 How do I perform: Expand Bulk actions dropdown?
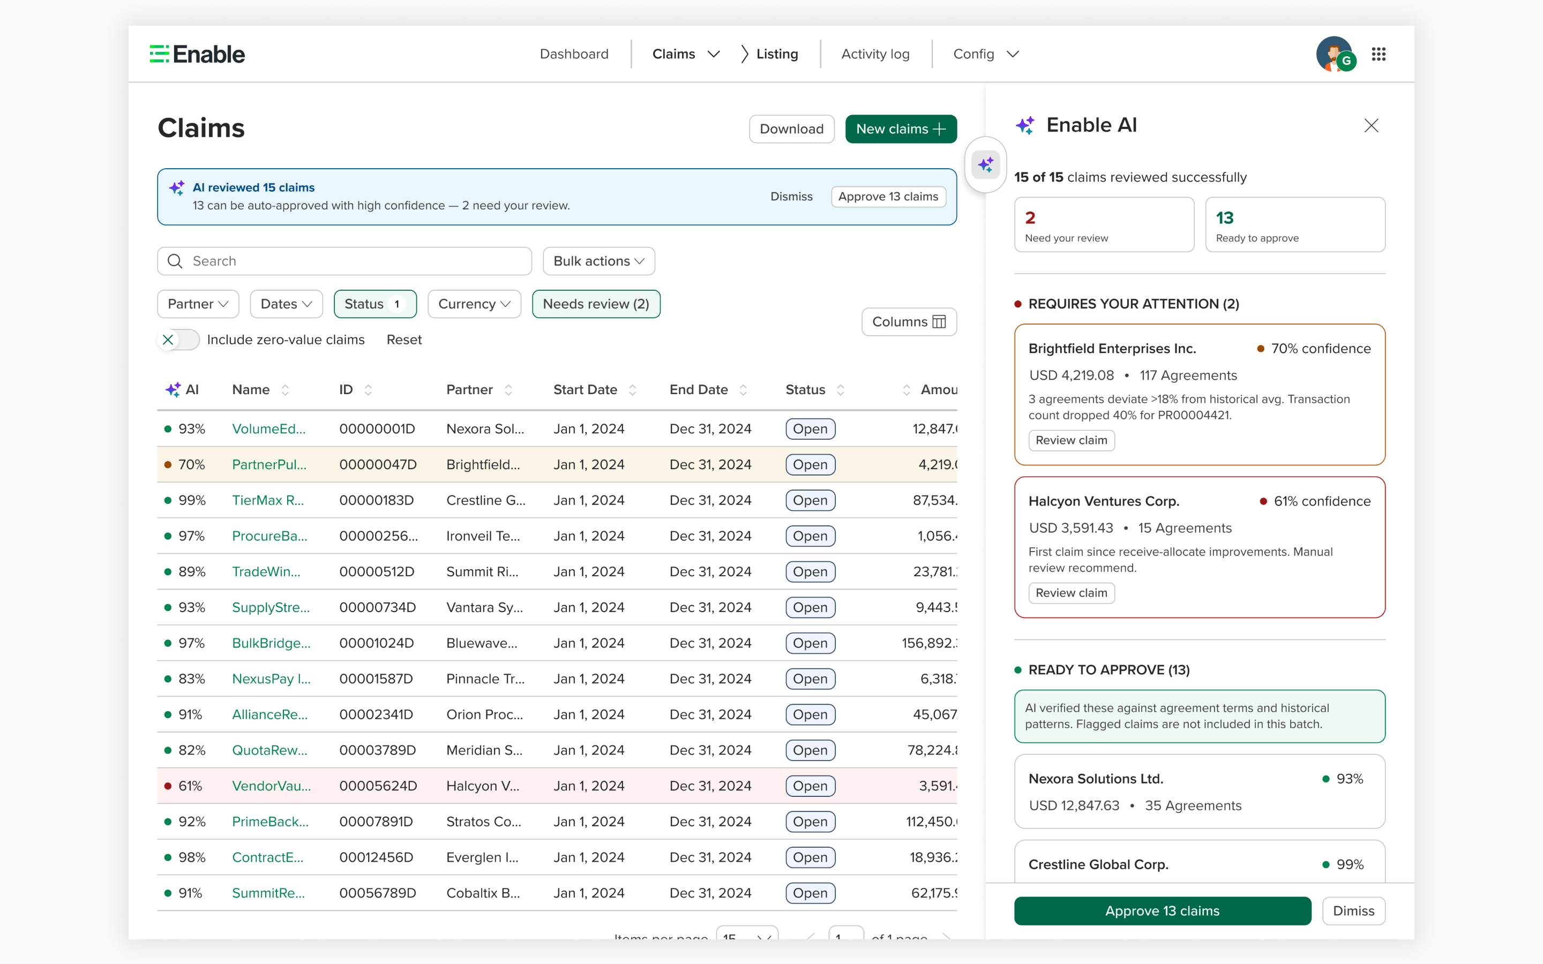598,261
